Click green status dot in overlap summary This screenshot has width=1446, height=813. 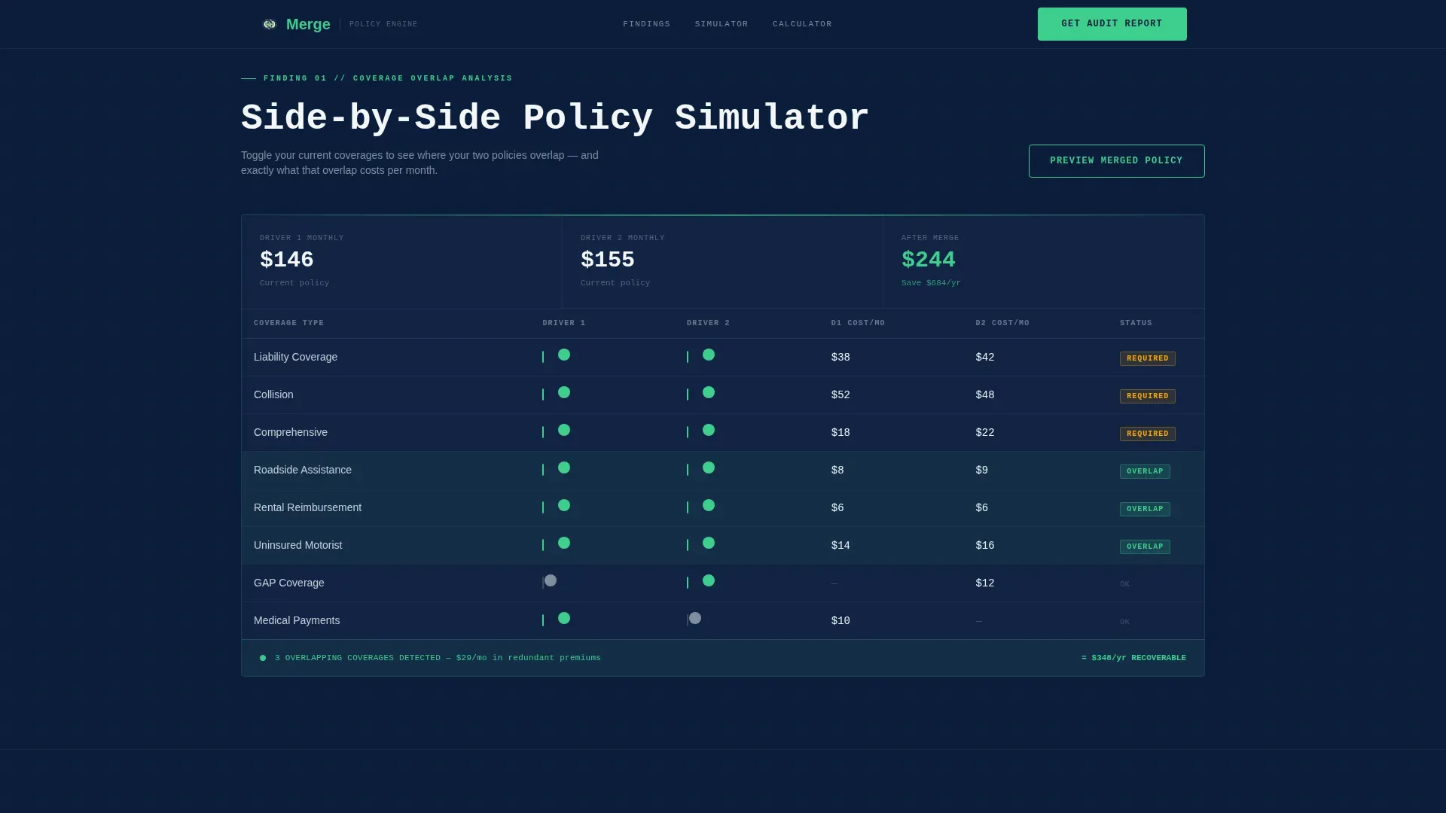pos(263,658)
